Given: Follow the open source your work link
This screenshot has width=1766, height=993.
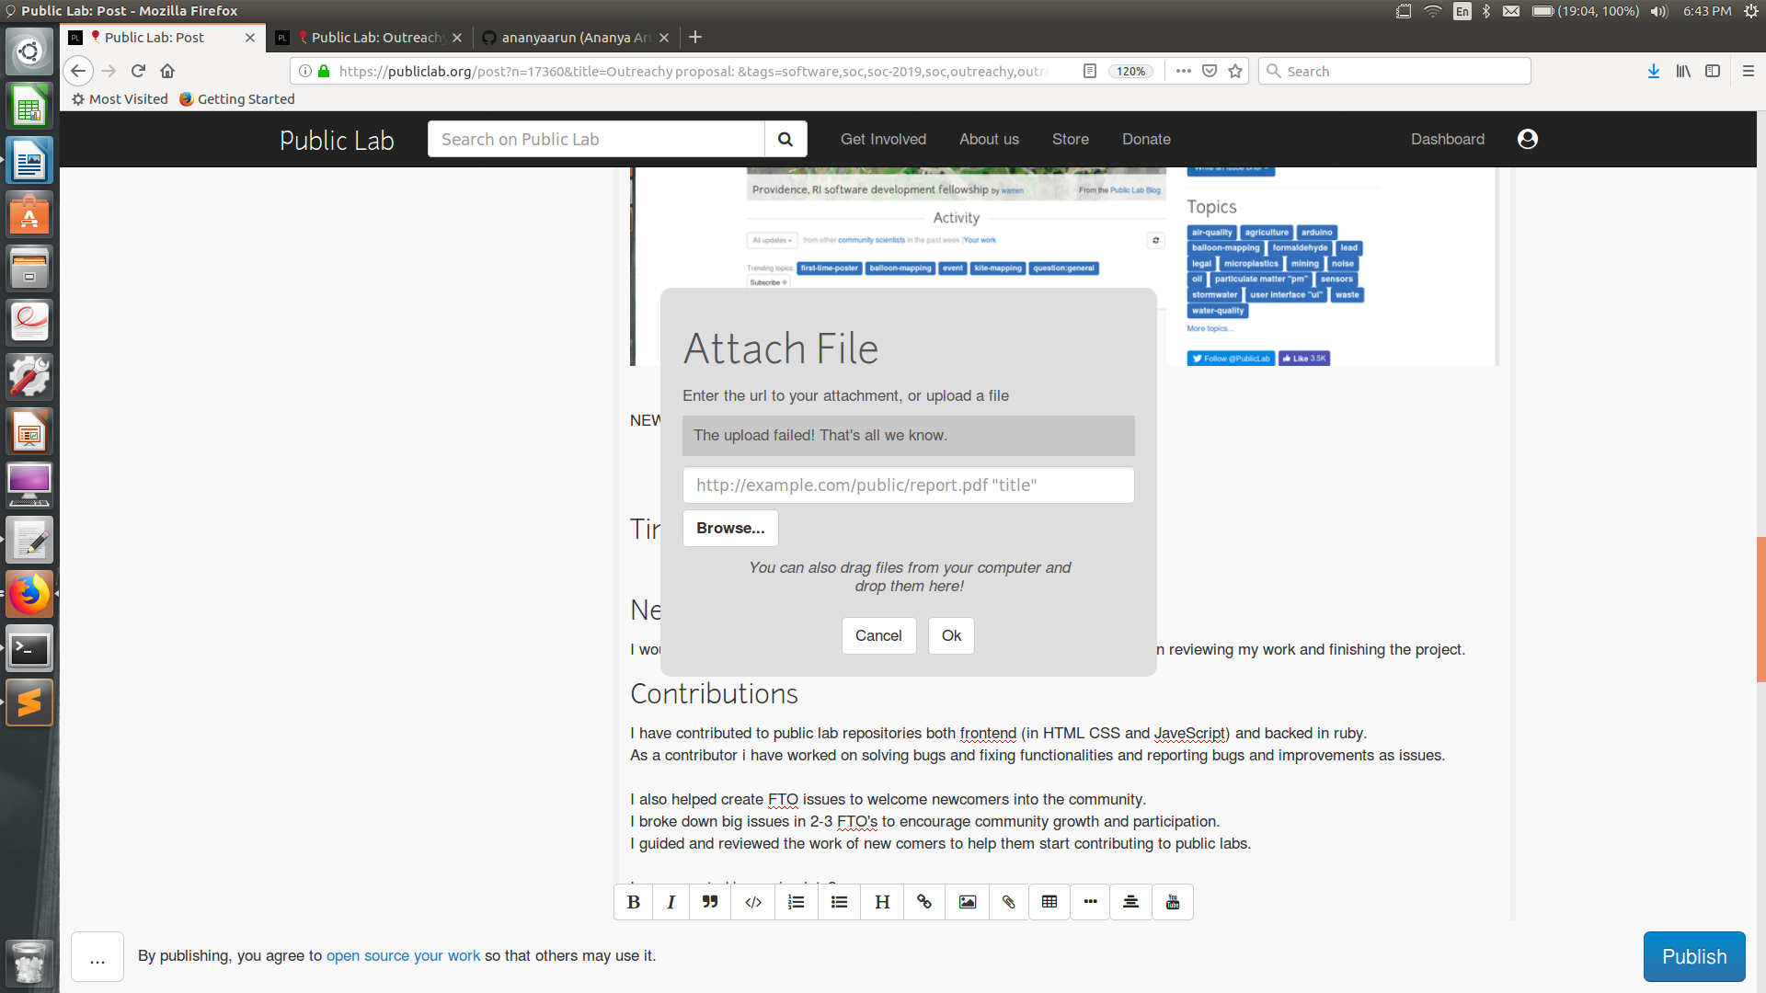Looking at the screenshot, I should click(403, 956).
